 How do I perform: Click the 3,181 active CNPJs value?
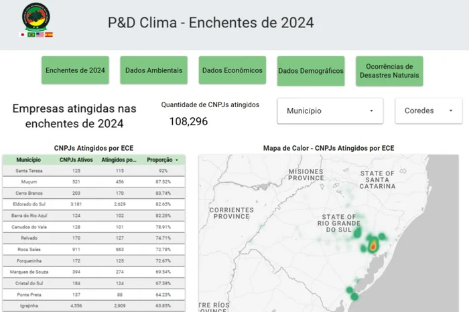tap(76, 204)
